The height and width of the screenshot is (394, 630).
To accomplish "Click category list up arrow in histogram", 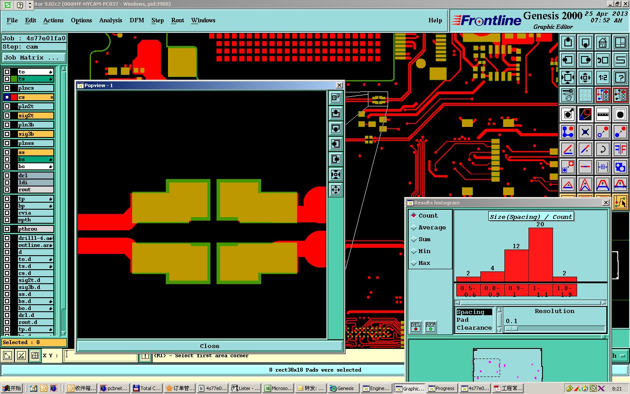I will (x=499, y=310).
